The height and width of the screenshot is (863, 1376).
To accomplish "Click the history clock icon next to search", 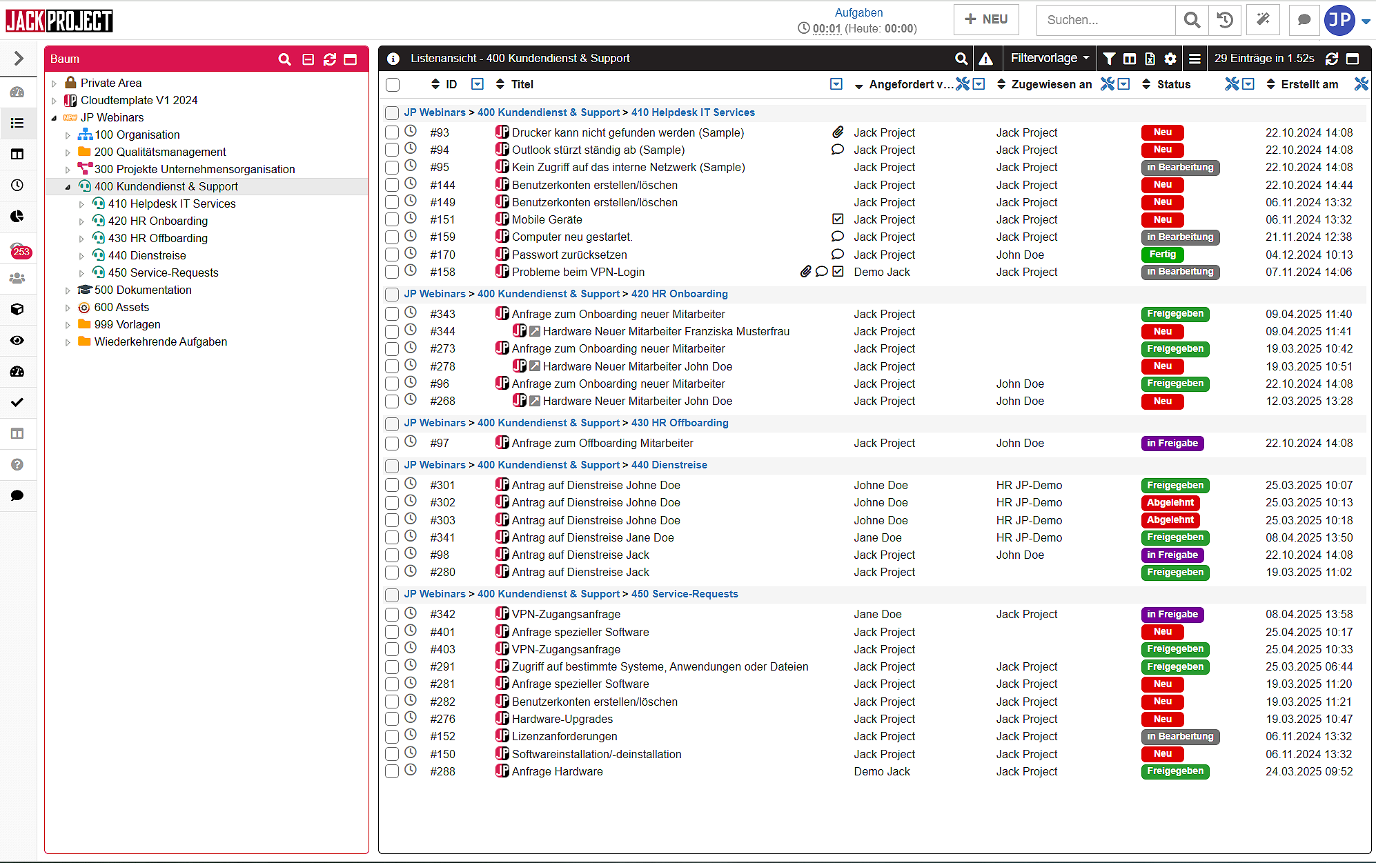I will click(1225, 20).
